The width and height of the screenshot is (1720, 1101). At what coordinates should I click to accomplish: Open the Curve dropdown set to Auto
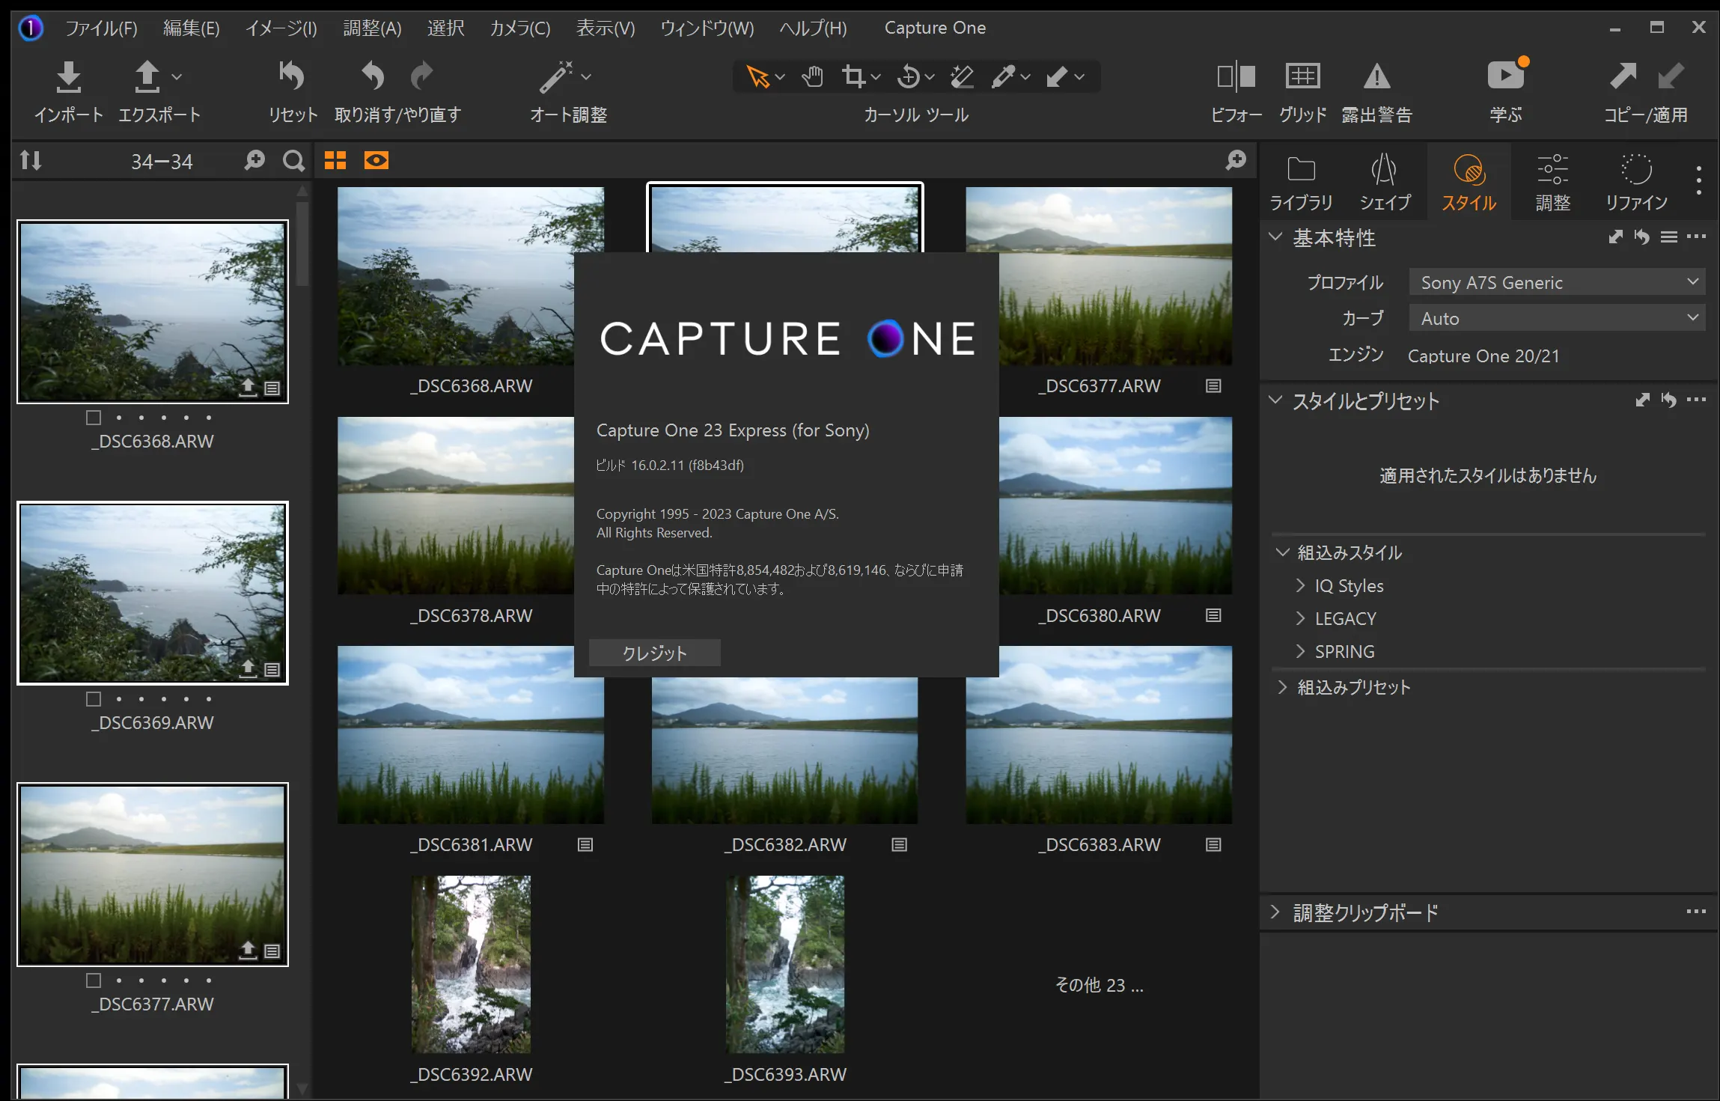(x=1556, y=318)
